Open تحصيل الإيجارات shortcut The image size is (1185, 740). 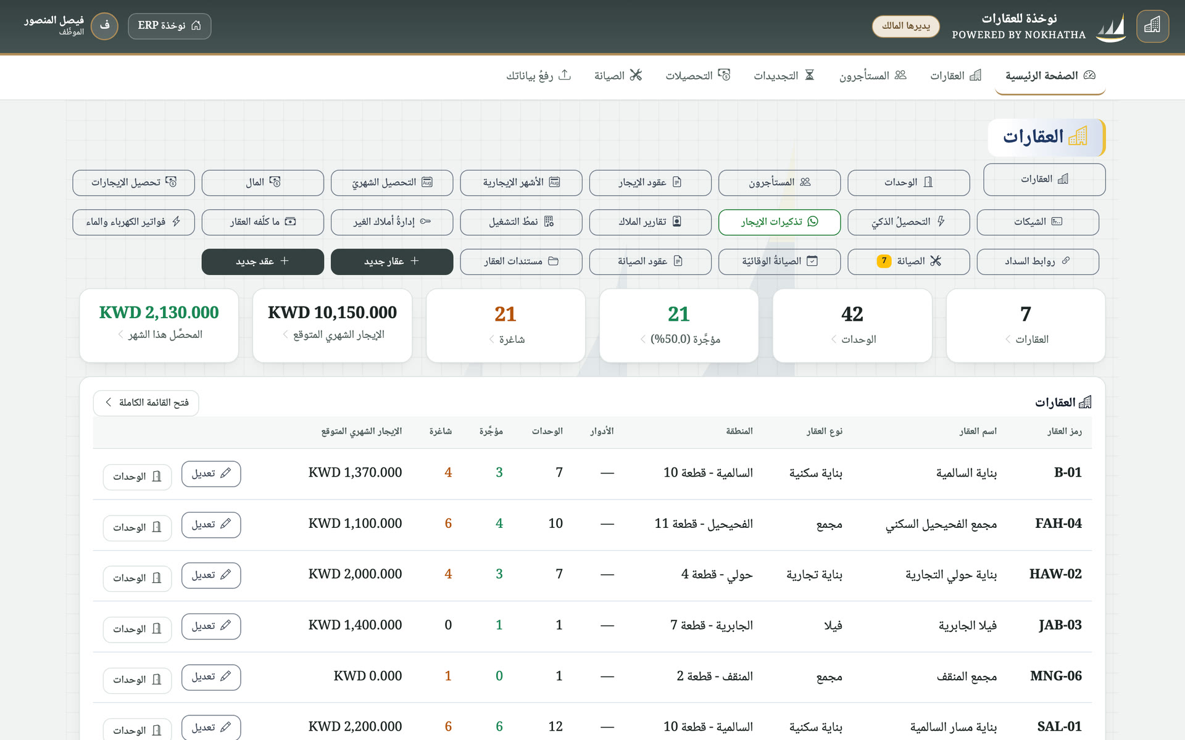tap(133, 183)
